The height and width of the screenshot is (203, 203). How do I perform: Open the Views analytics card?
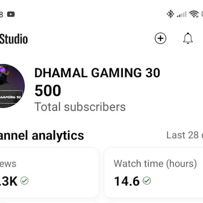click(x=49, y=173)
